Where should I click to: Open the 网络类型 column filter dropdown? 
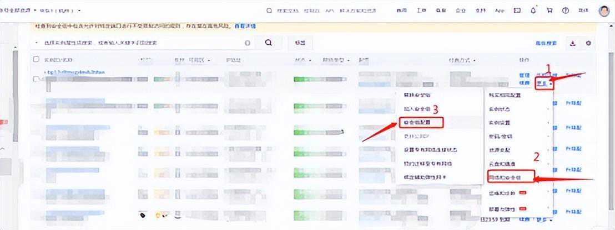335,60
